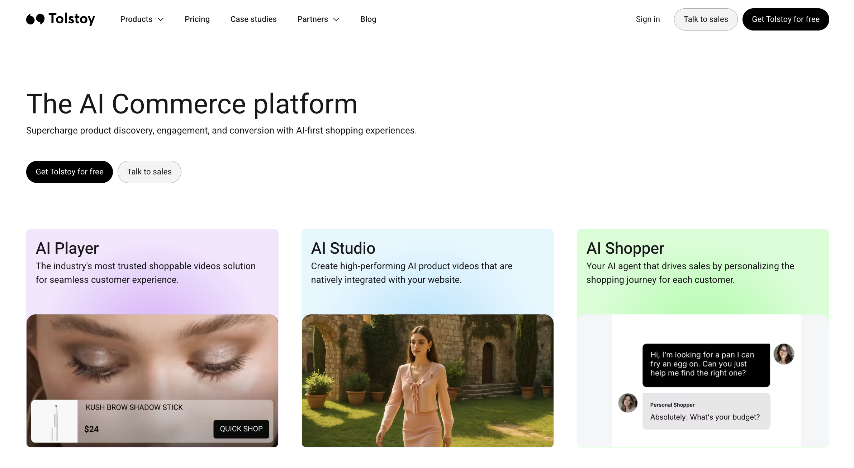Open the AI Player card heading
The image size is (854, 468).
(67, 248)
